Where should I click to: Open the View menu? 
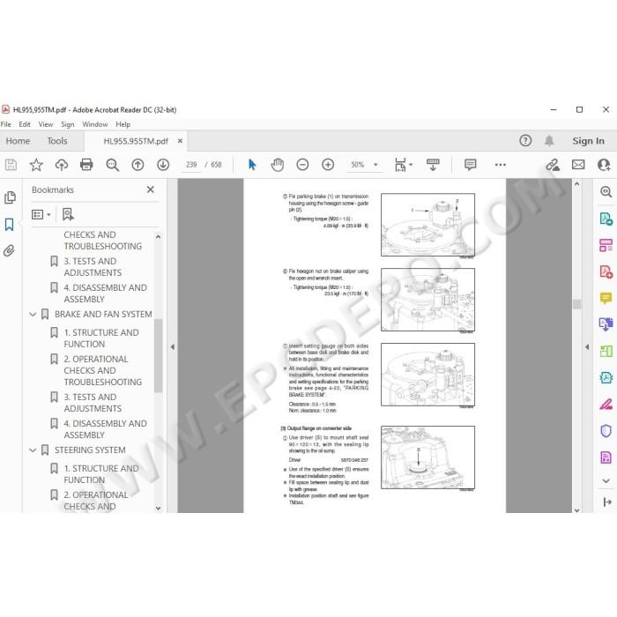click(46, 124)
